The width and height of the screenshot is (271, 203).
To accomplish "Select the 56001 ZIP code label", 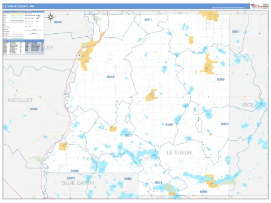I will tap(71, 178).
